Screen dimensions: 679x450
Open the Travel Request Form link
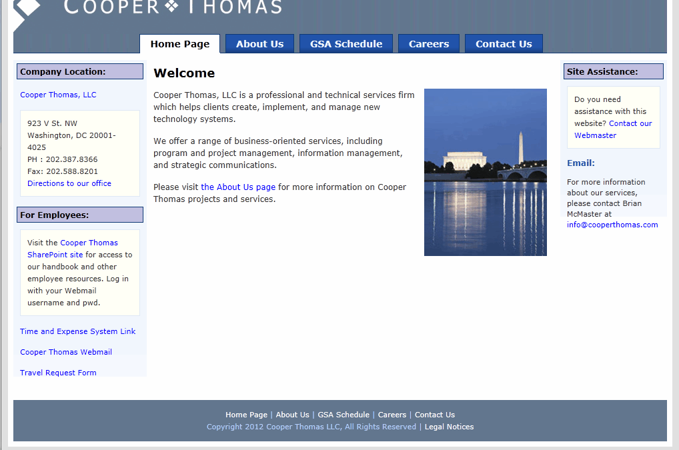click(58, 373)
